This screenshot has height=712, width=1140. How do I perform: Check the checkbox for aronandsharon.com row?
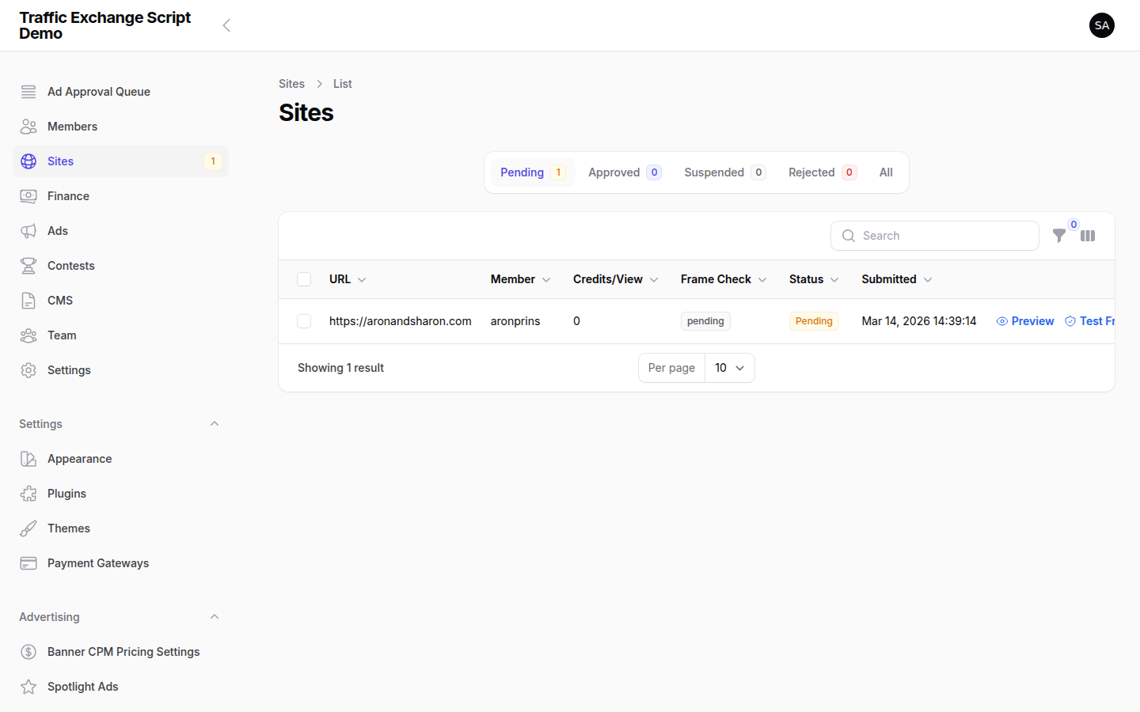pos(304,321)
